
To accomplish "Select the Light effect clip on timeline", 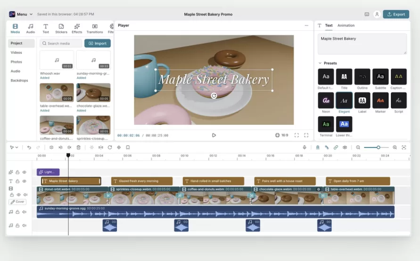I will 48,172.
